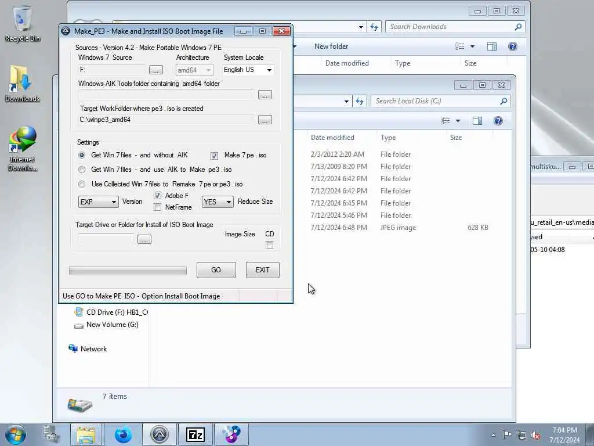Toggle the Adobe F checkbox
This screenshot has height=446, width=594.
click(157, 196)
